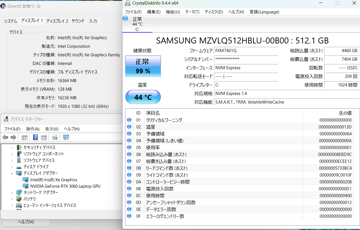The width and height of the screenshot is (360, 230).
Task: Click the scan for hardware changes monitor icon
Action: 66,138
